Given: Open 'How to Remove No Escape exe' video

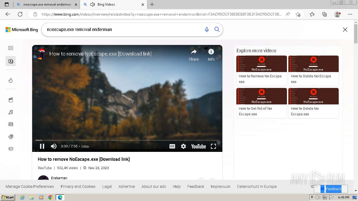Looking at the screenshot, I should [262, 70].
